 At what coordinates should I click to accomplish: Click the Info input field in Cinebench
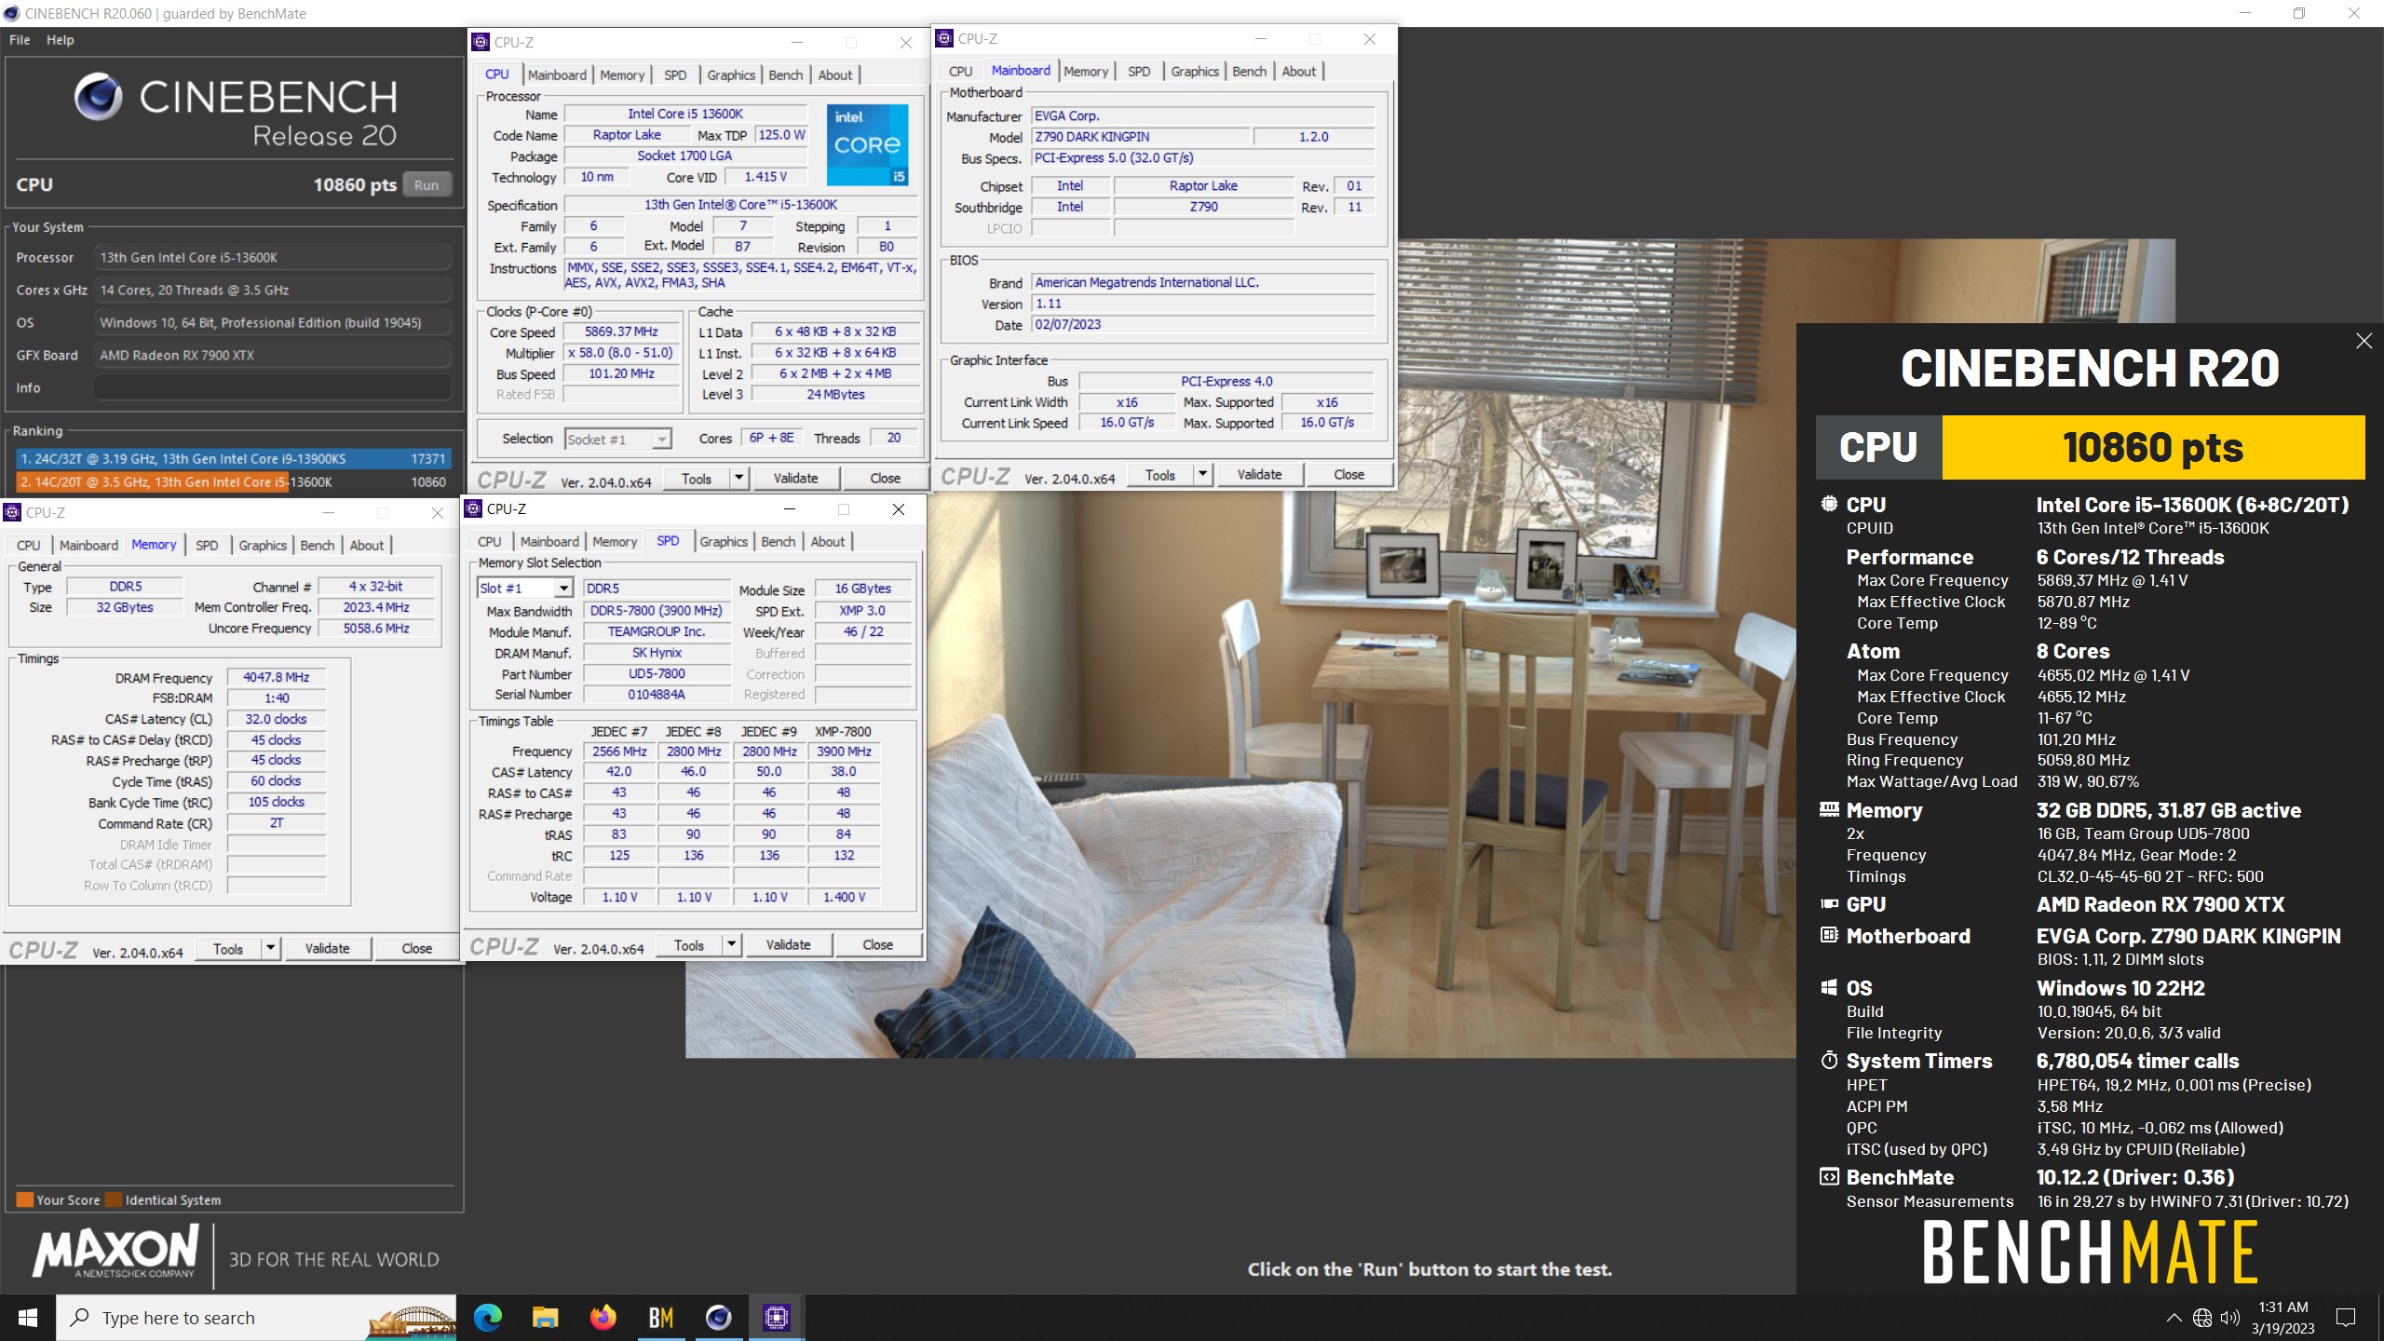coord(273,387)
